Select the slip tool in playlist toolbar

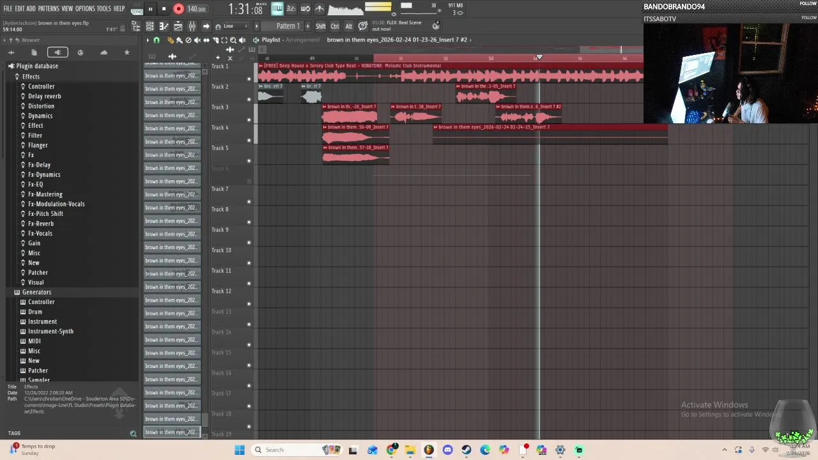coord(206,40)
